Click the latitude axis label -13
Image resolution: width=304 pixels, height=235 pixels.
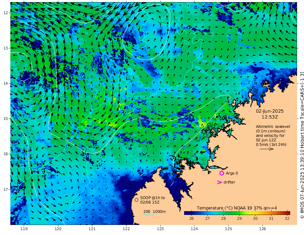click(5, 48)
